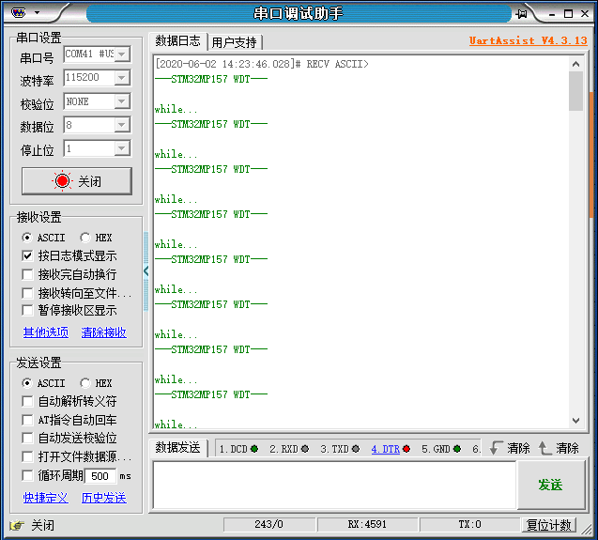Click log scrollbar up arrow
Screen dimensions: 598x540
click(575, 64)
